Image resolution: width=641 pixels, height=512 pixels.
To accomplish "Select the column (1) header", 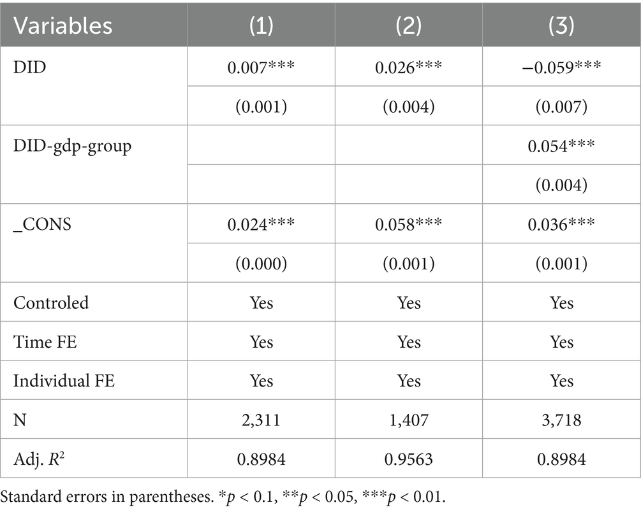I will click(x=262, y=25).
